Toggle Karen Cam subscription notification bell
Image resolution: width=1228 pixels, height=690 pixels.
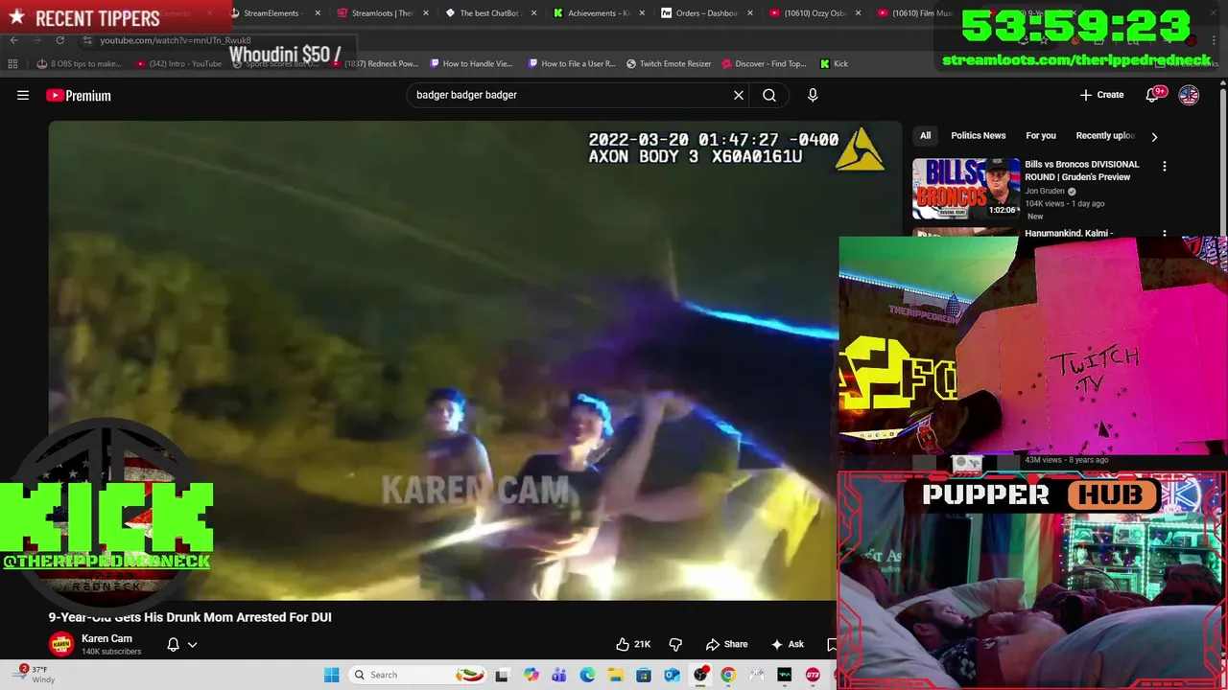point(173,644)
